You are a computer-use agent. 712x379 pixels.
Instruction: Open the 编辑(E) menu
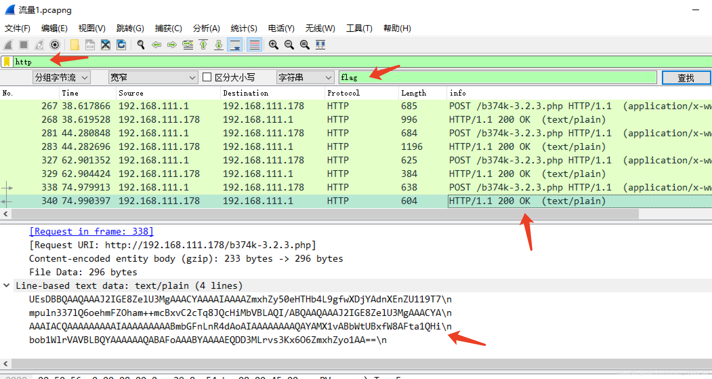tap(54, 28)
